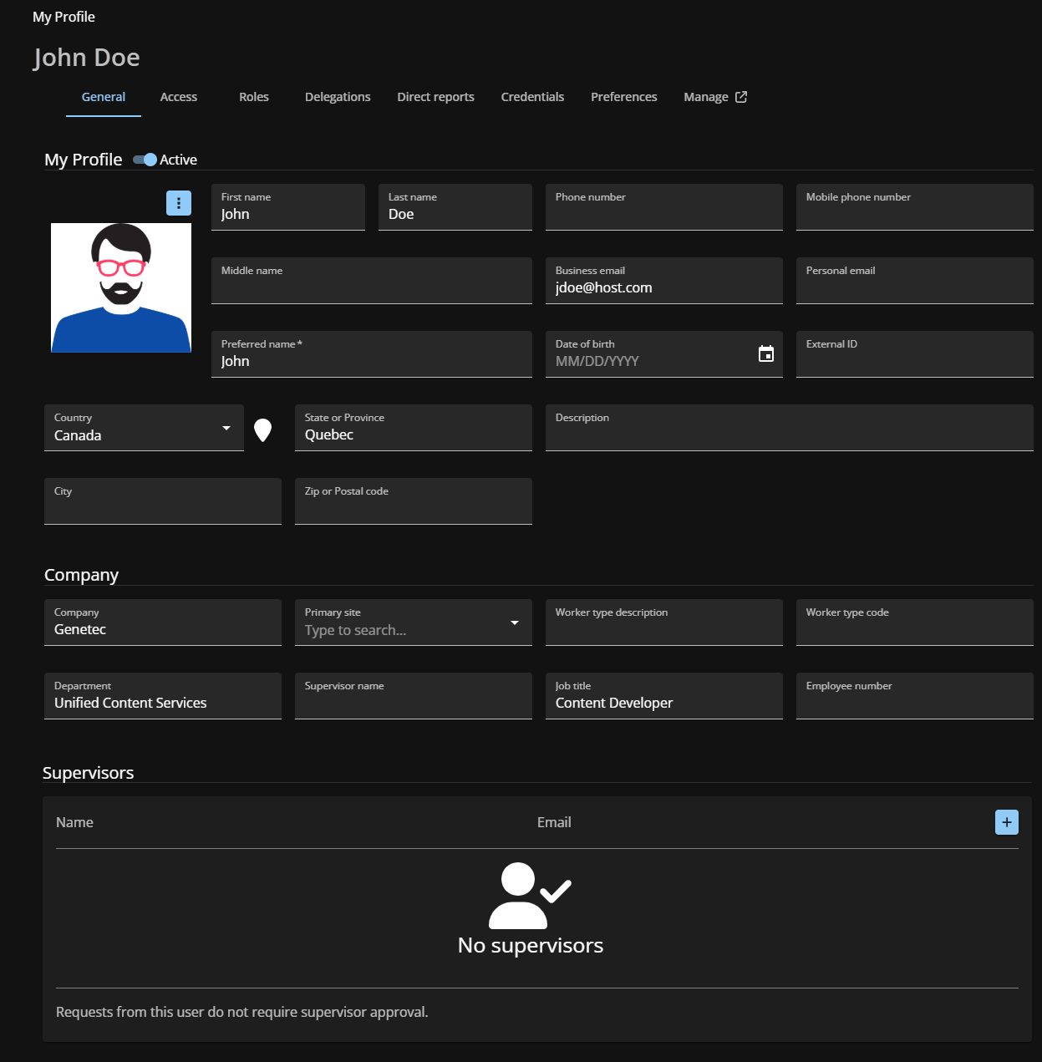Click the Description text area
Image resolution: width=1042 pixels, height=1062 pixels.
click(x=789, y=427)
